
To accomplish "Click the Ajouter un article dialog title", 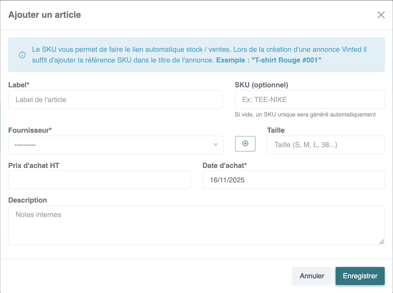I will tap(45, 15).
